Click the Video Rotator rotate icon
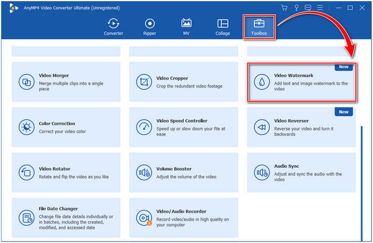Image resolution: width=373 pixels, height=243 pixels. [26, 172]
